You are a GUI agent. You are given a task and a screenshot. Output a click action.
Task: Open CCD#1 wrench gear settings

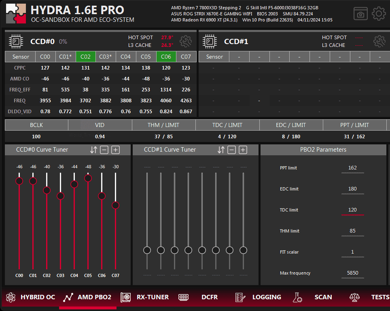(x=379, y=41)
